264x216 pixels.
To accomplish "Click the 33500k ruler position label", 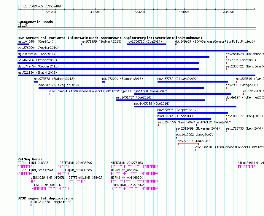I will point(228,12).
